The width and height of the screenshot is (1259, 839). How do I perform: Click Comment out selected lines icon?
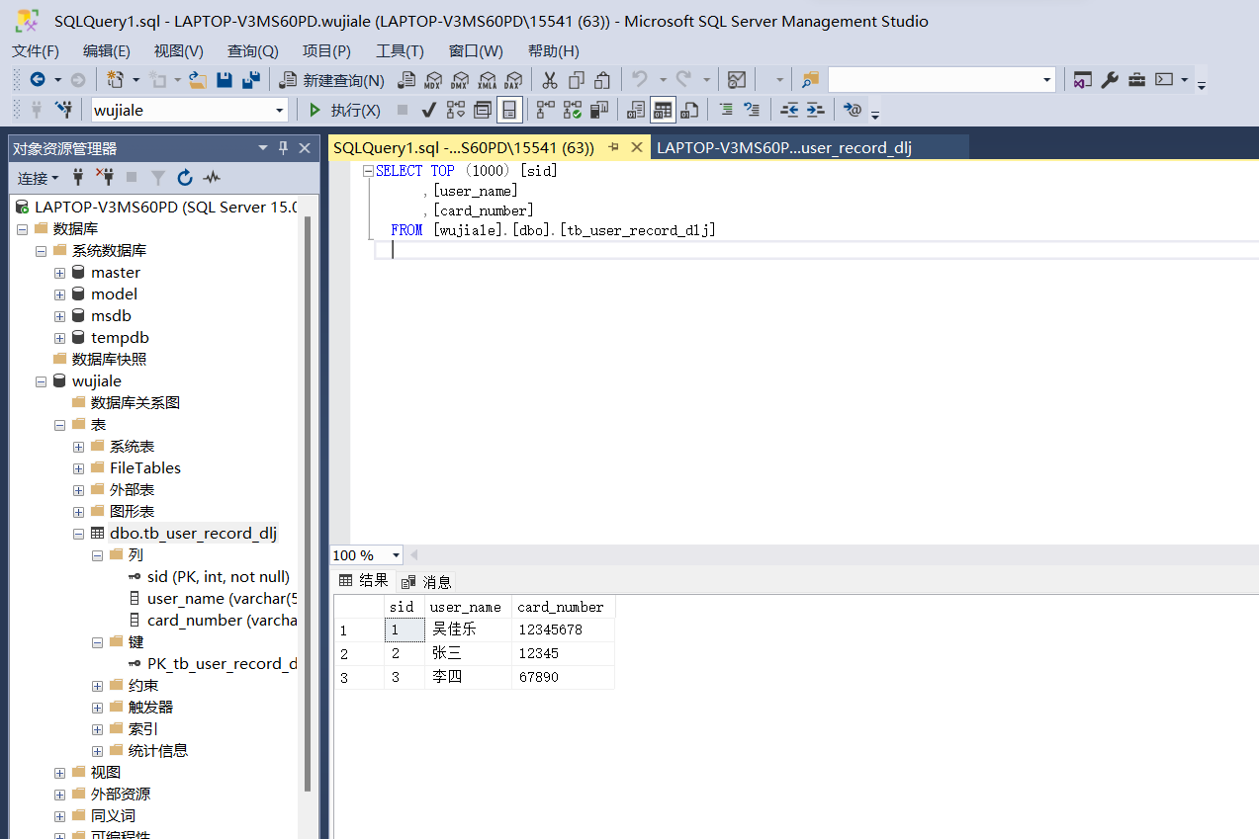coord(726,110)
